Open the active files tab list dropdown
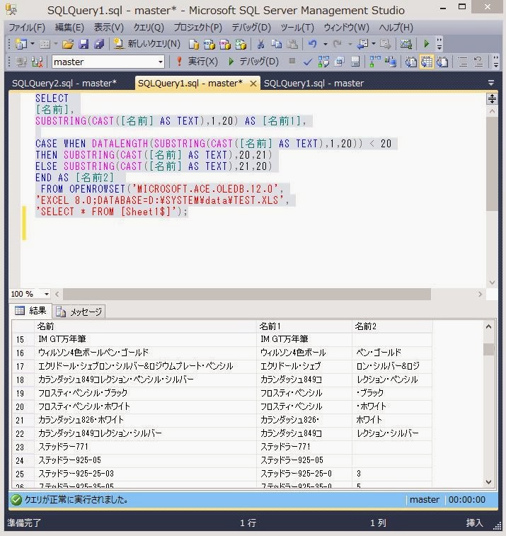 [x=491, y=83]
